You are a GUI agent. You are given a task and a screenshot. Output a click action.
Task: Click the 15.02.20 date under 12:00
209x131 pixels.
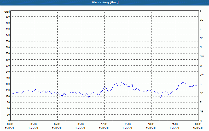(104, 128)
